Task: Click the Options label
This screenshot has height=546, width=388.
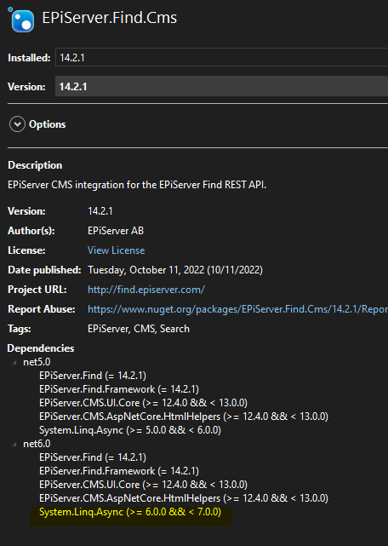Action: click(48, 124)
